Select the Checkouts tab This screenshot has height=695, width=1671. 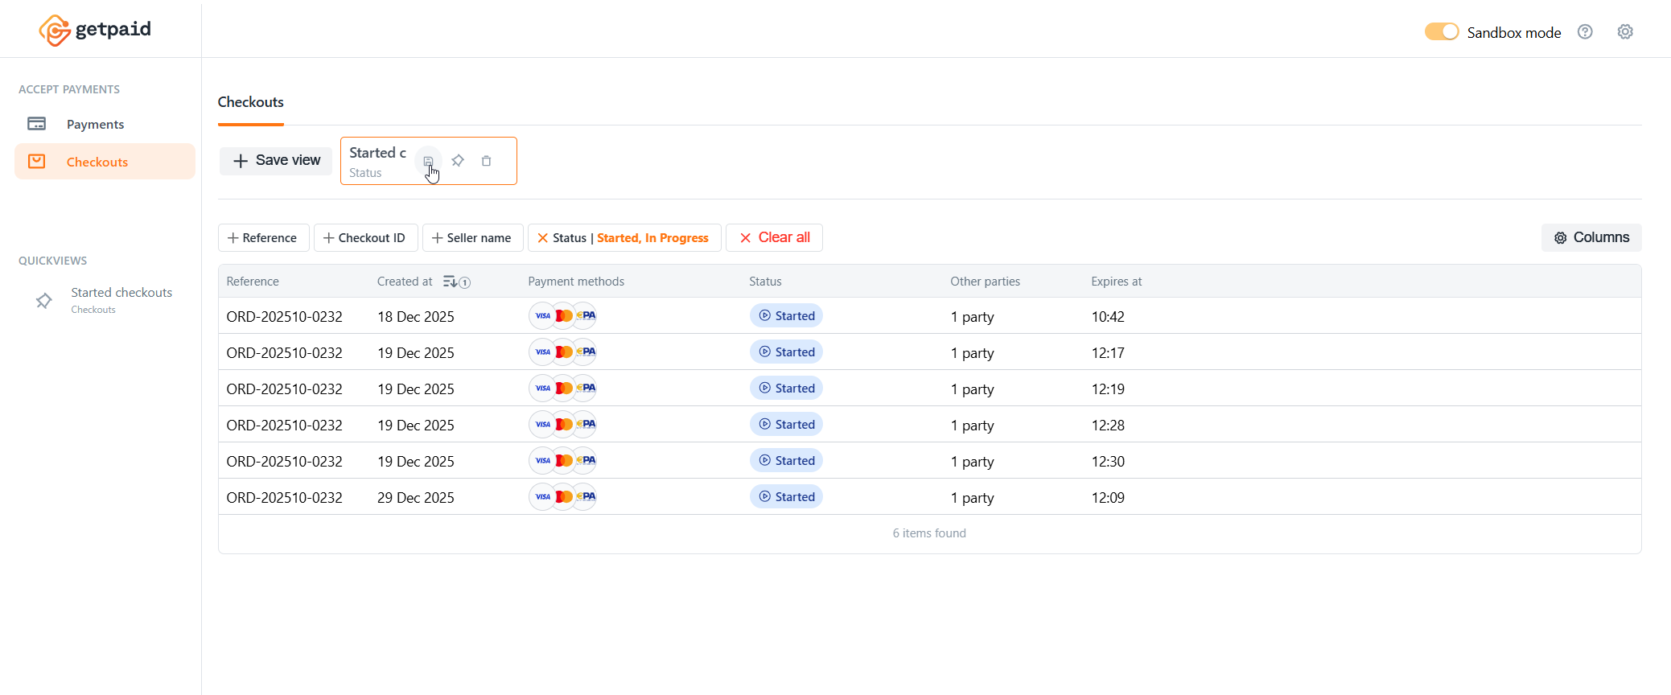point(250,102)
